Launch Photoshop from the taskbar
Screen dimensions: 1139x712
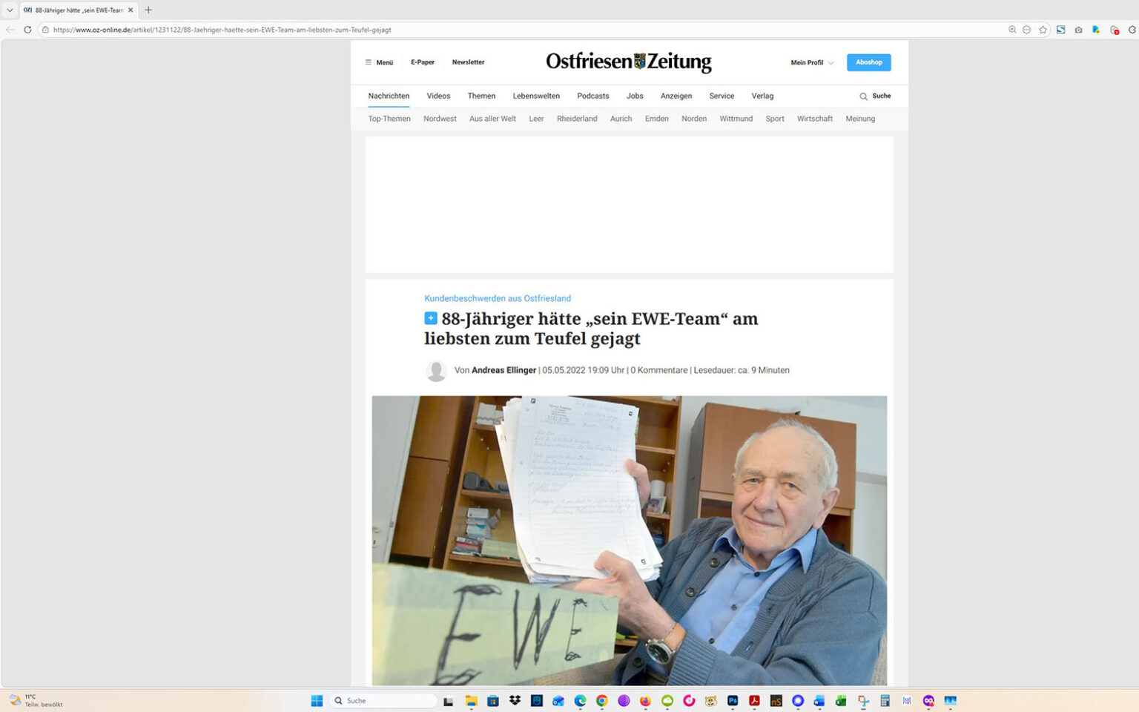pyautogui.click(x=732, y=700)
